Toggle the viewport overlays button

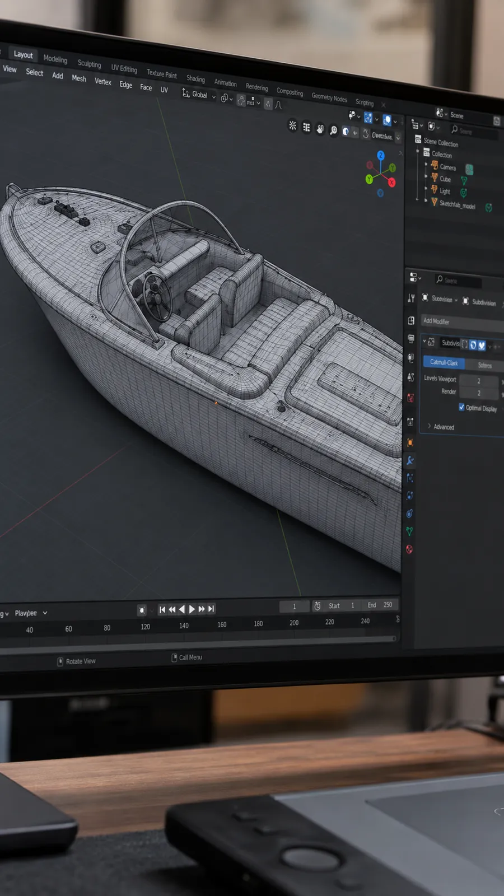386,120
